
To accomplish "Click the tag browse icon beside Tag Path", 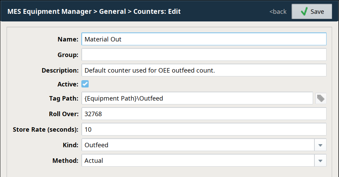I will [x=321, y=99].
